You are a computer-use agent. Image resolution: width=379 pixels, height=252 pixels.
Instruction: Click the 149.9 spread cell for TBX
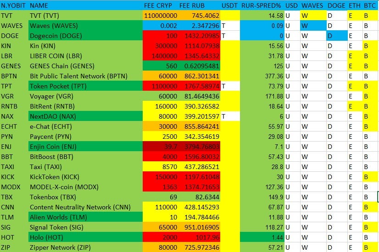point(262,197)
